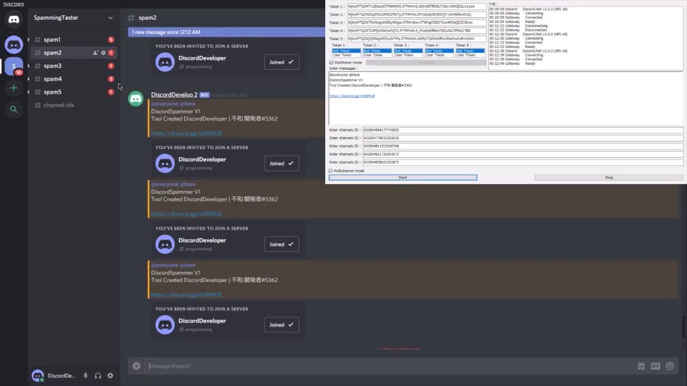Select User Token for Token 1
The width and height of the screenshot is (687, 386).
coord(346,55)
